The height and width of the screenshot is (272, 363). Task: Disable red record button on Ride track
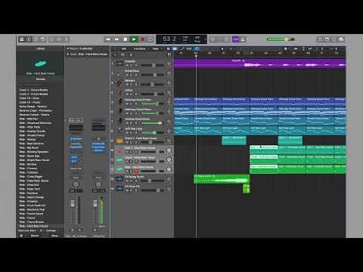[x=136, y=172]
